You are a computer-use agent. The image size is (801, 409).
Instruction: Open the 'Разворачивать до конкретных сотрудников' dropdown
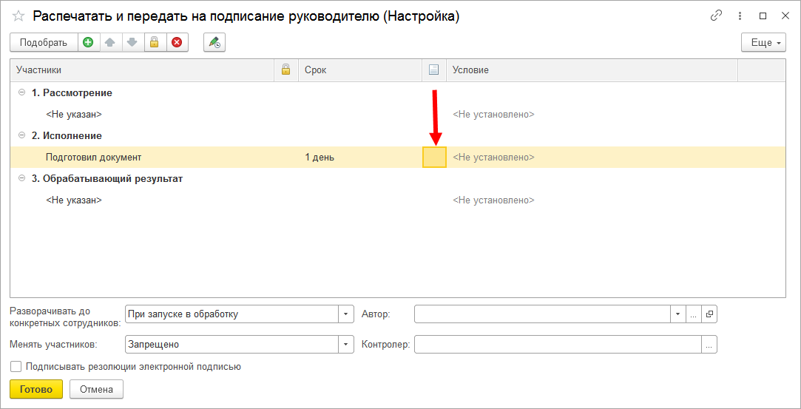[346, 314]
